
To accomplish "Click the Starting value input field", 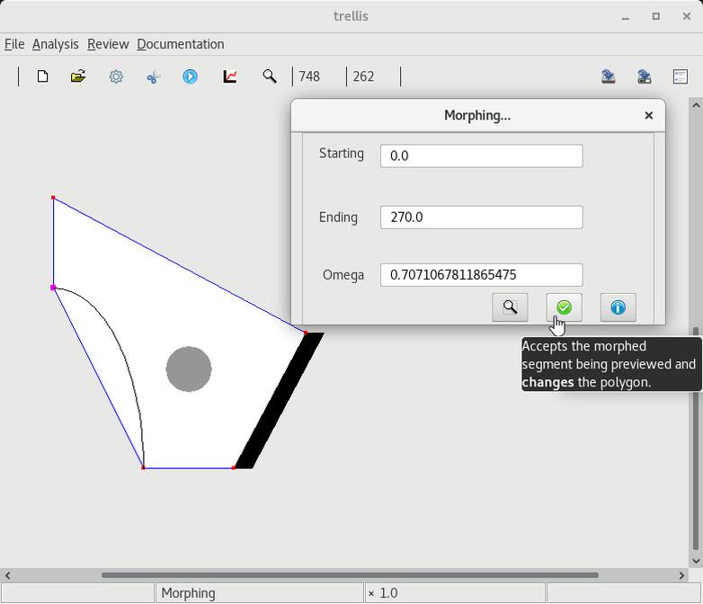I will pyautogui.click(x=481, y=155).
